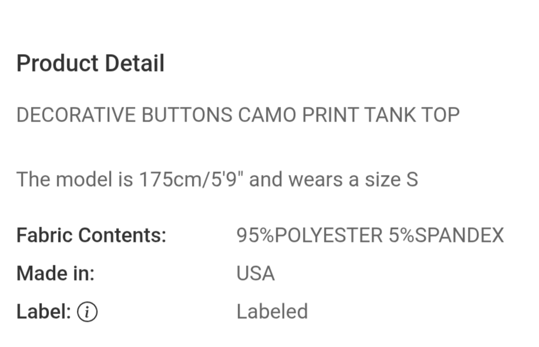Click the USA country value
Image resolution: width=539 pixels, height=347 pixels.
pos(255,274)
